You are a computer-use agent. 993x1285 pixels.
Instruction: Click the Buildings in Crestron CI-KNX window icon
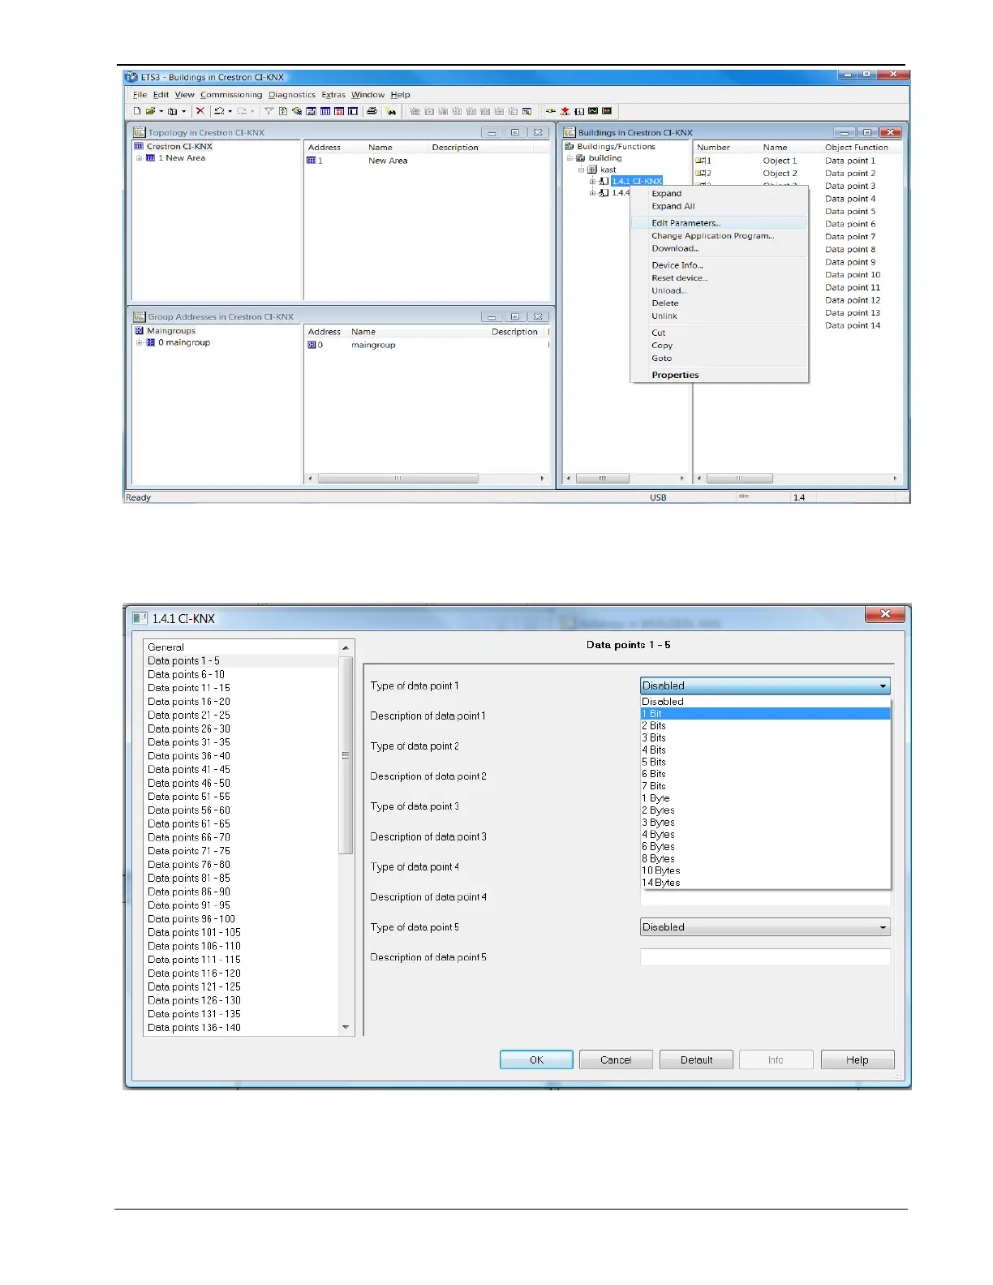(x=570, y=132)
